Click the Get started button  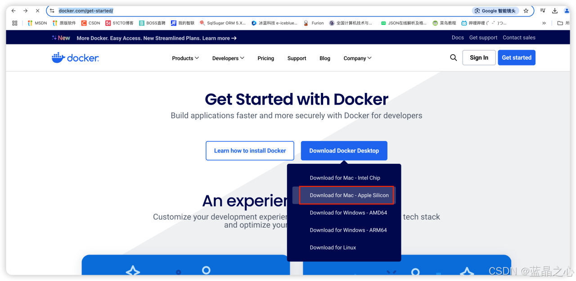(517, 57)
